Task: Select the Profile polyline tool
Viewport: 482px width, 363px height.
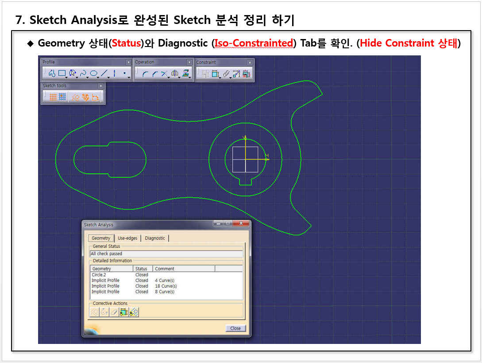Action: [x=52, y=74]
